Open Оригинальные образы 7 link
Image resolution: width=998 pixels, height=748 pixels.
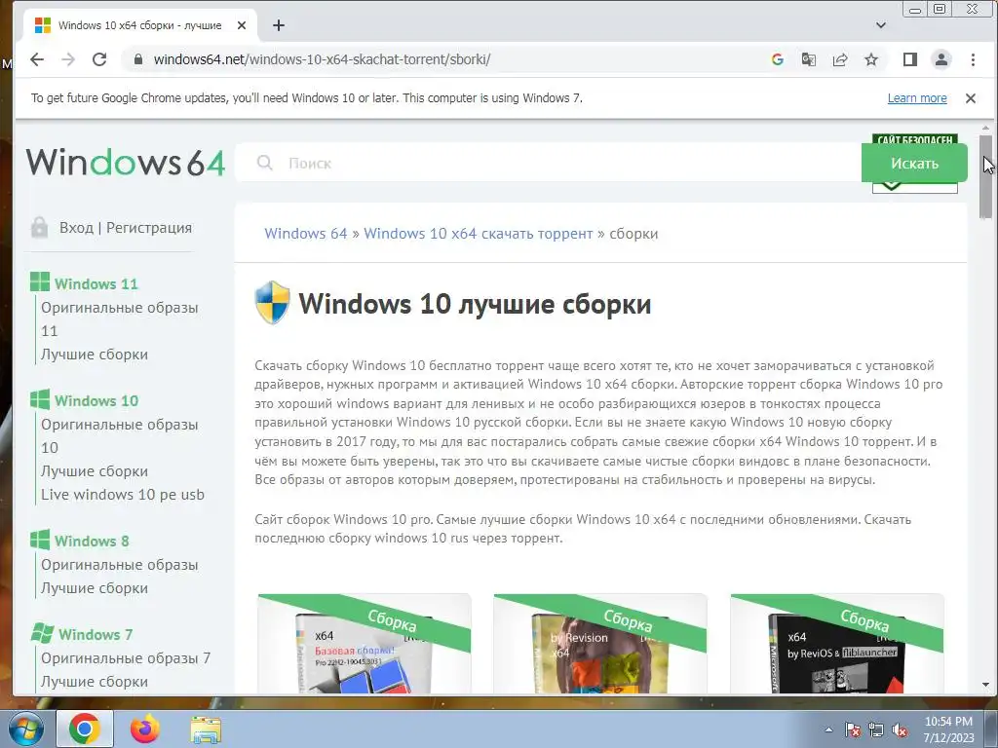[126, 658]
